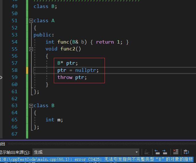196x163 pixels.
Task: Click 'throw' keyword on line 59
Action: (65, 77)
